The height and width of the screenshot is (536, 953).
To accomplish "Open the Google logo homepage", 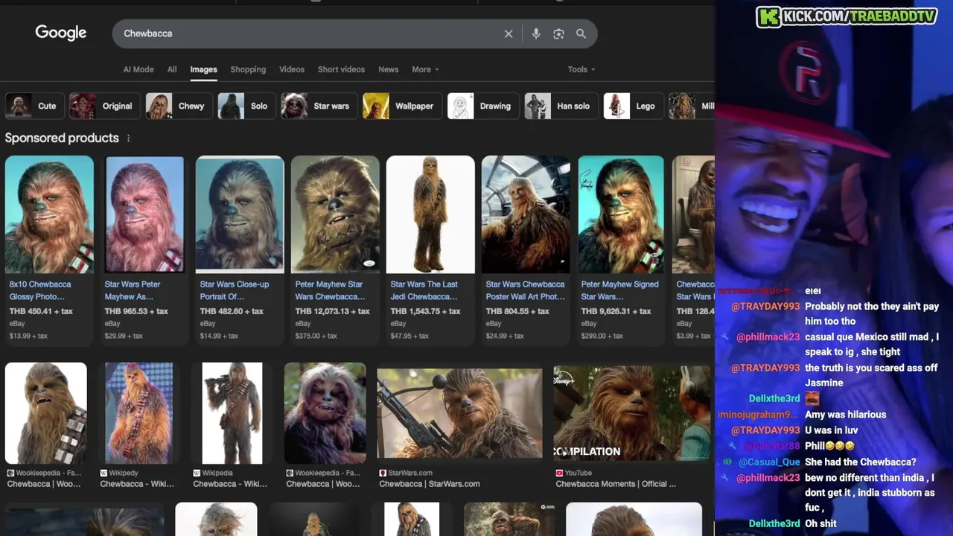I will point(61,33).
